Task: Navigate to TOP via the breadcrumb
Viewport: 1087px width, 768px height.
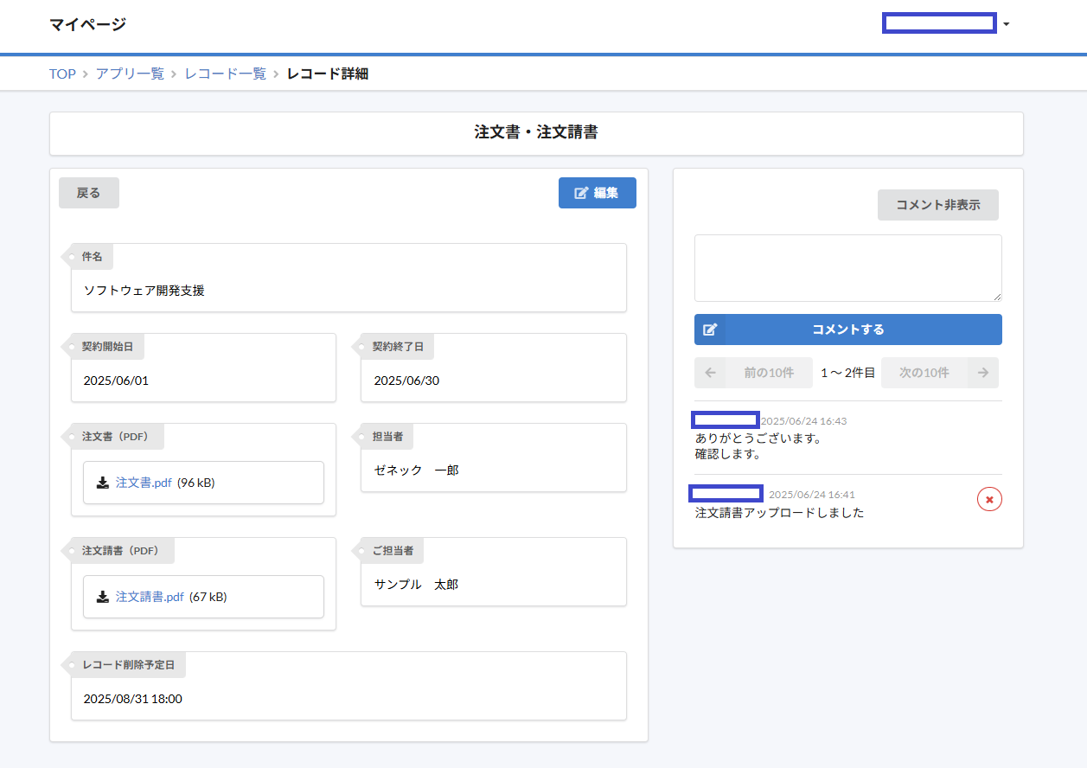Action: coord(61,74)
